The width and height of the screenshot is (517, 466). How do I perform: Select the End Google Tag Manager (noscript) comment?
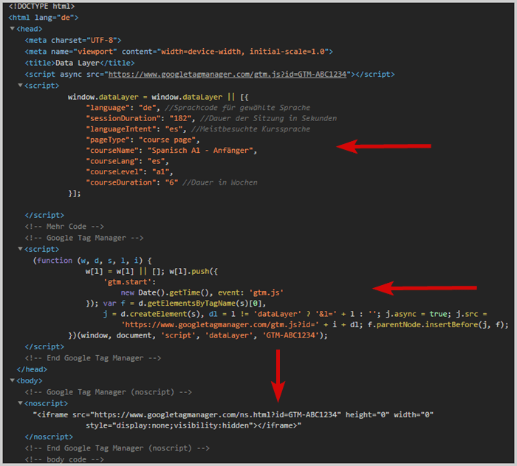(117, 448)
